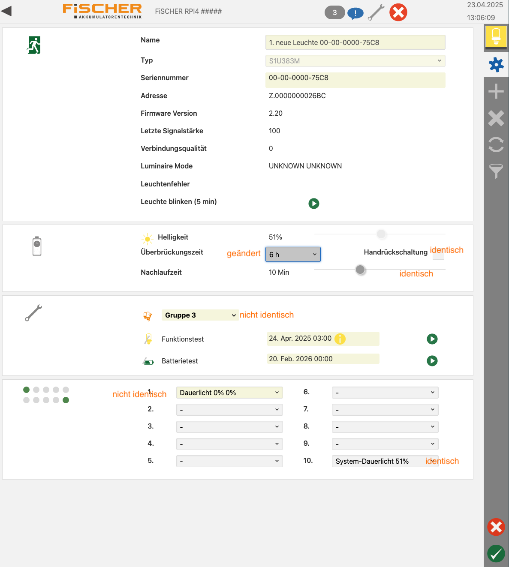Open the blue notification speech bubble

click(x=355, y=13)
